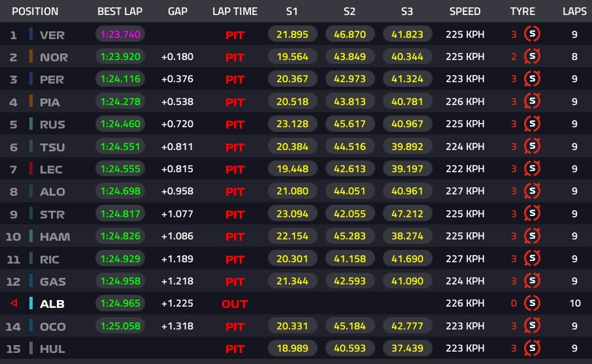
Task: Click the OUT status for ALB
Action: click(x=235, y=303)
